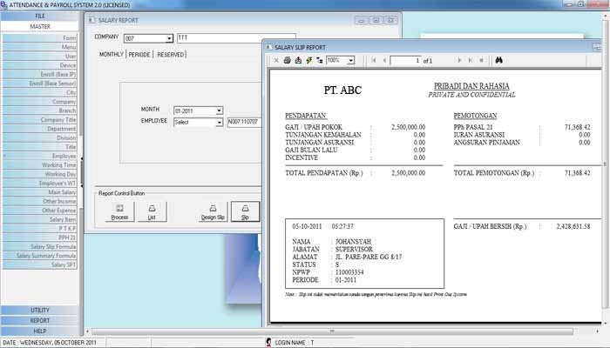Select Salary Summary Formula item

pyautogui.click(x=40, y=256)
